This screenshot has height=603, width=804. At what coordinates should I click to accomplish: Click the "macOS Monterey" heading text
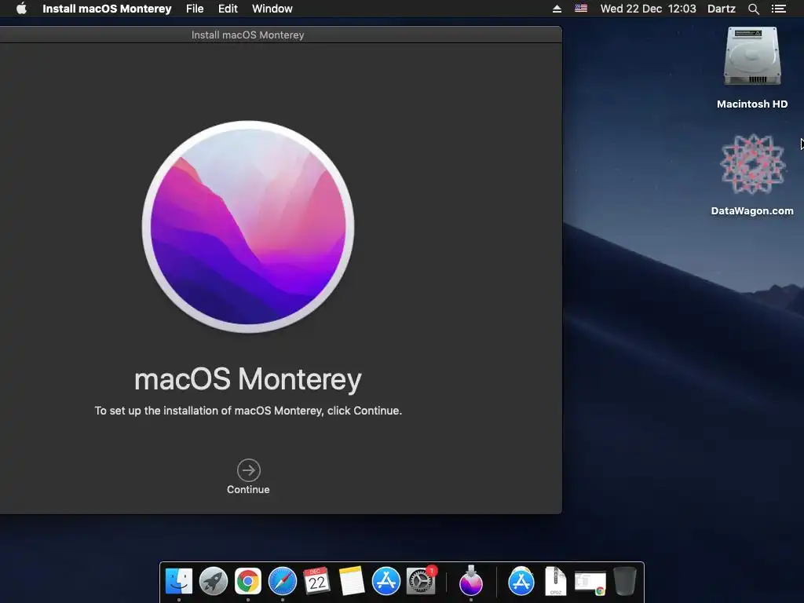click(248, 380)
